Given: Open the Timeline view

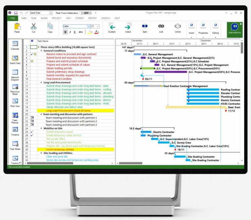Looking at the screenshot, I should 15,131.
